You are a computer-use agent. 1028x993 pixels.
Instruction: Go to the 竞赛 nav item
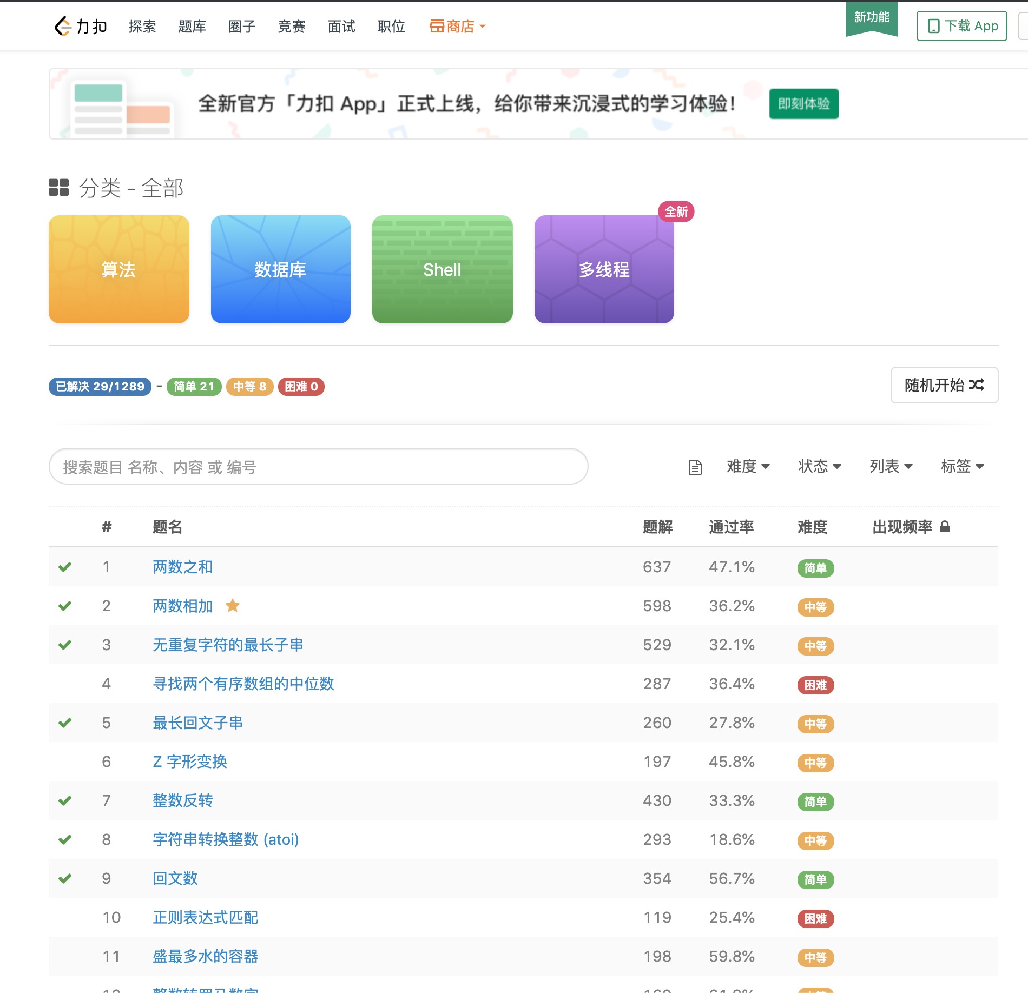(x=292, y=26)
